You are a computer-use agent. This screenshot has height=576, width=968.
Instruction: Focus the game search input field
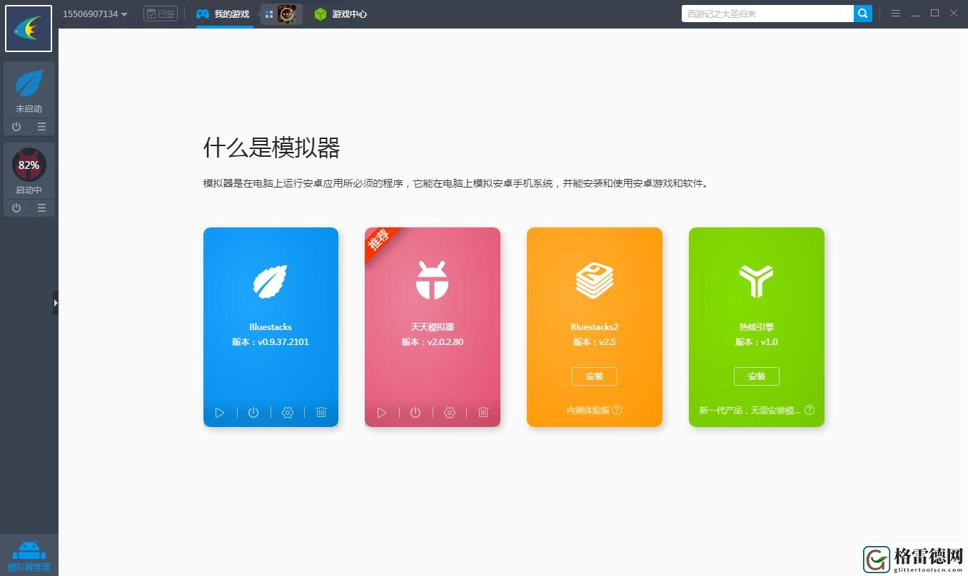click(767, 14)
